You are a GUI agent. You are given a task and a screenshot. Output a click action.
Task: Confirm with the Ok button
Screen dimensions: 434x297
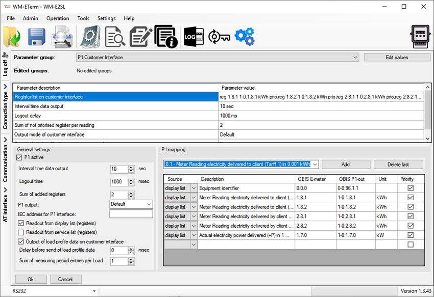[x=31, y=279]
